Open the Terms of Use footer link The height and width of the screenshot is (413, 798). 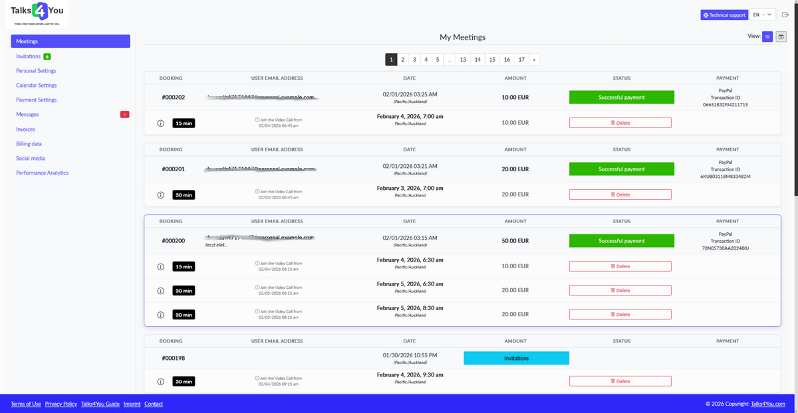pos(25,403)
